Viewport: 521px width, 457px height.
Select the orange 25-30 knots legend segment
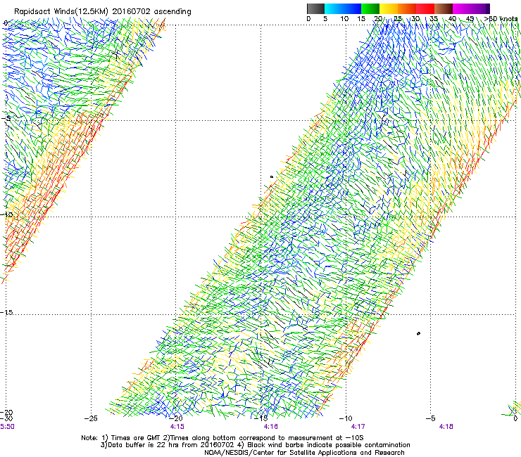click(x=407, y=8)
